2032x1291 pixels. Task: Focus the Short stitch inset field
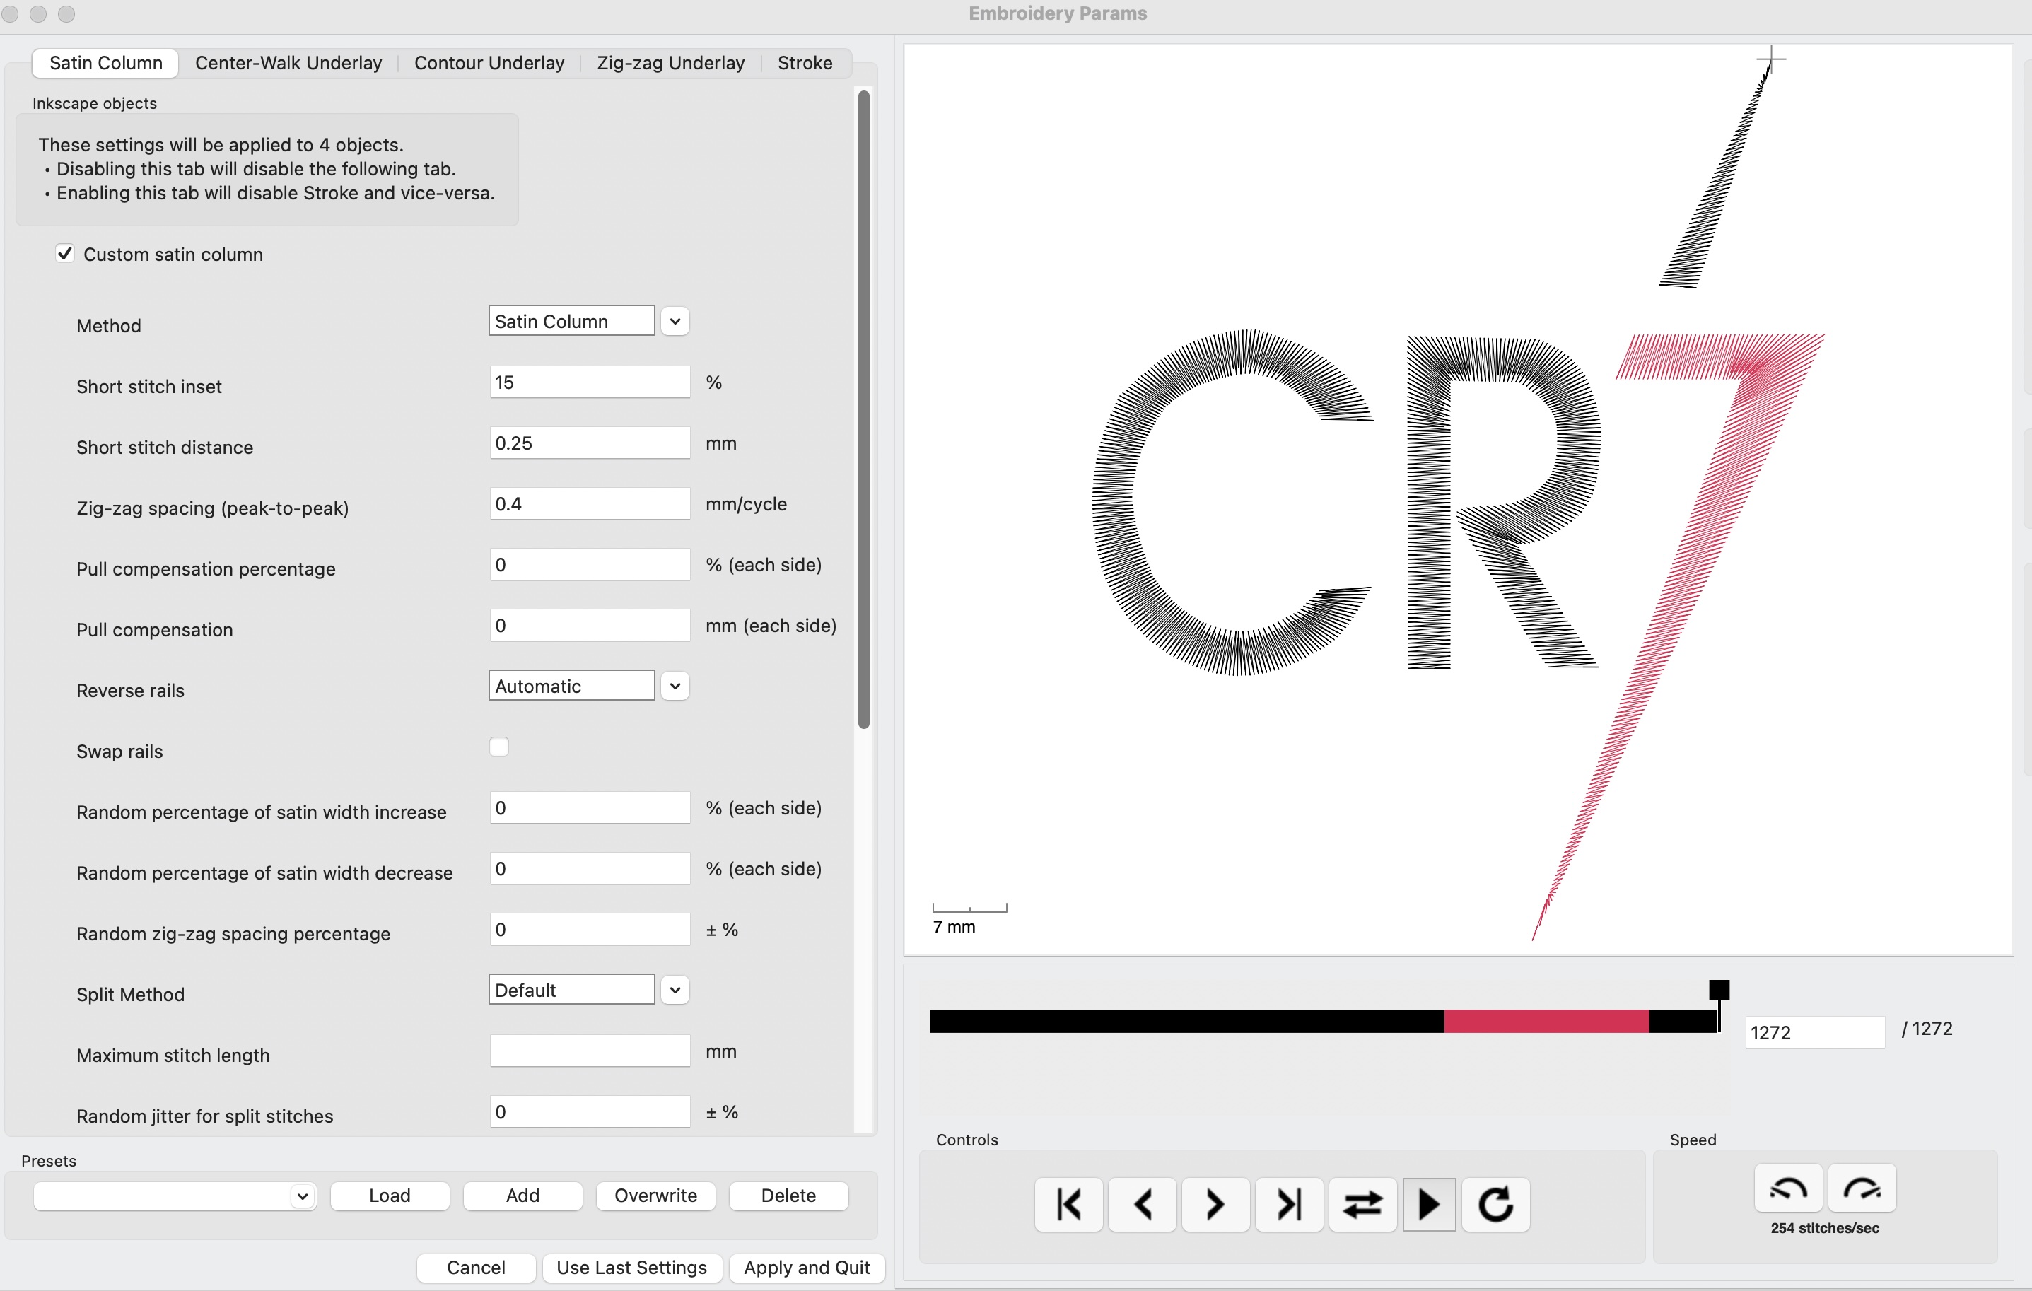[x=590, y=382]
